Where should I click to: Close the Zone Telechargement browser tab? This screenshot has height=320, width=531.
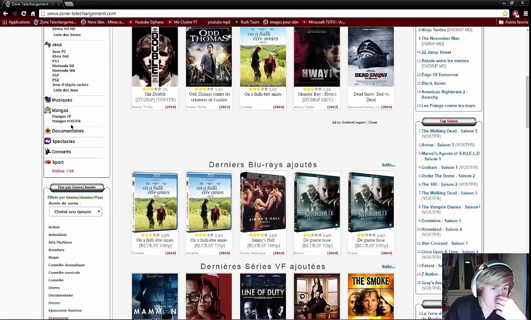pos(59,4)
